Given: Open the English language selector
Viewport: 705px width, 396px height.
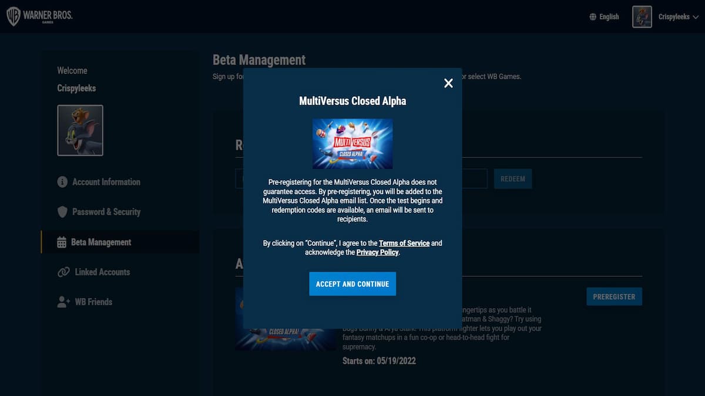Looking at the screenshot, I should 609,17.
